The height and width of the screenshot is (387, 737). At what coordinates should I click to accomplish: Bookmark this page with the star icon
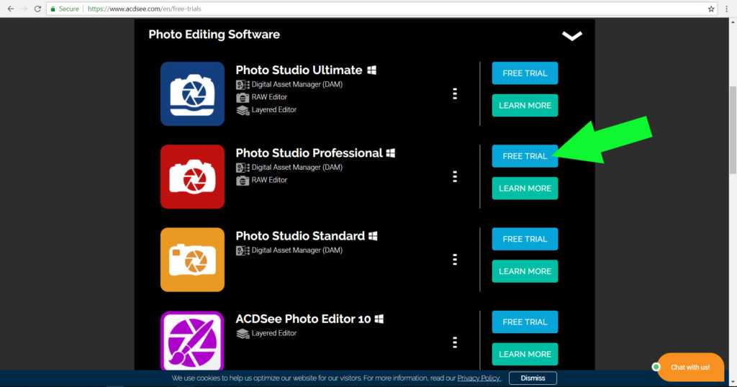[711, 9]
